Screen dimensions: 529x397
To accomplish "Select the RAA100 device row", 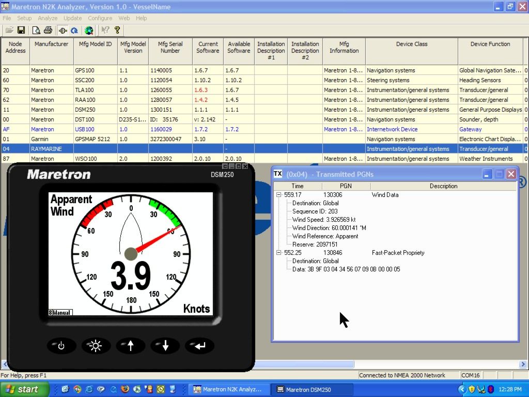I will coord(264,100).
